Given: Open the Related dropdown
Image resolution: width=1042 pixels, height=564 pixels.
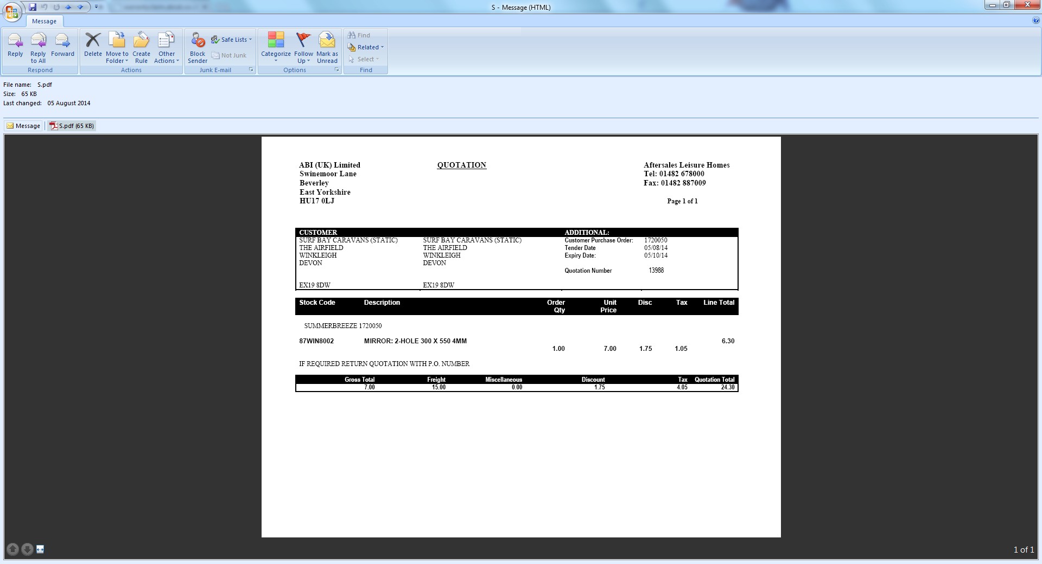Looking at the screenshot, I should coord(366,47).
